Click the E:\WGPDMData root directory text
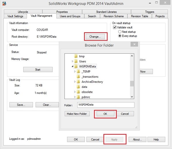Image resolution: width=172 pixels, height=149 pixels. tap(46, 36)
